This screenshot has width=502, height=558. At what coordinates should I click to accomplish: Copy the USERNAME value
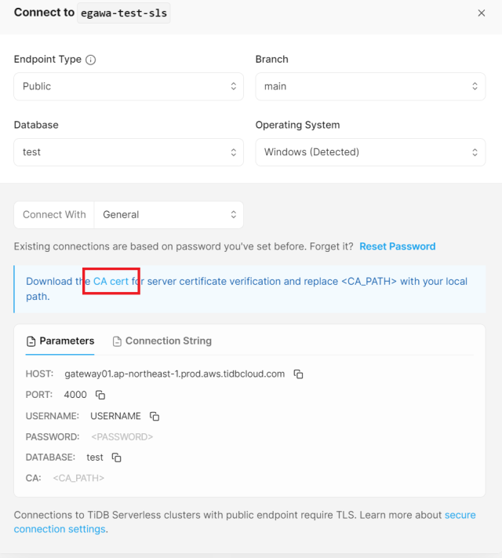[155, 416]
